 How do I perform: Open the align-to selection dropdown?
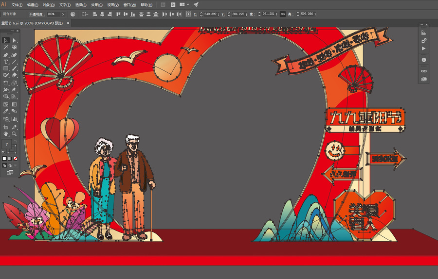[x=85, y=14]
